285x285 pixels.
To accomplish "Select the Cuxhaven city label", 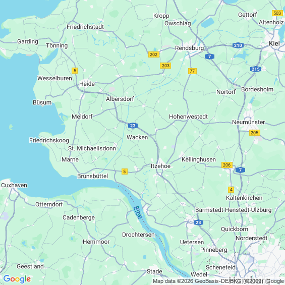I will tap(14, 185).
